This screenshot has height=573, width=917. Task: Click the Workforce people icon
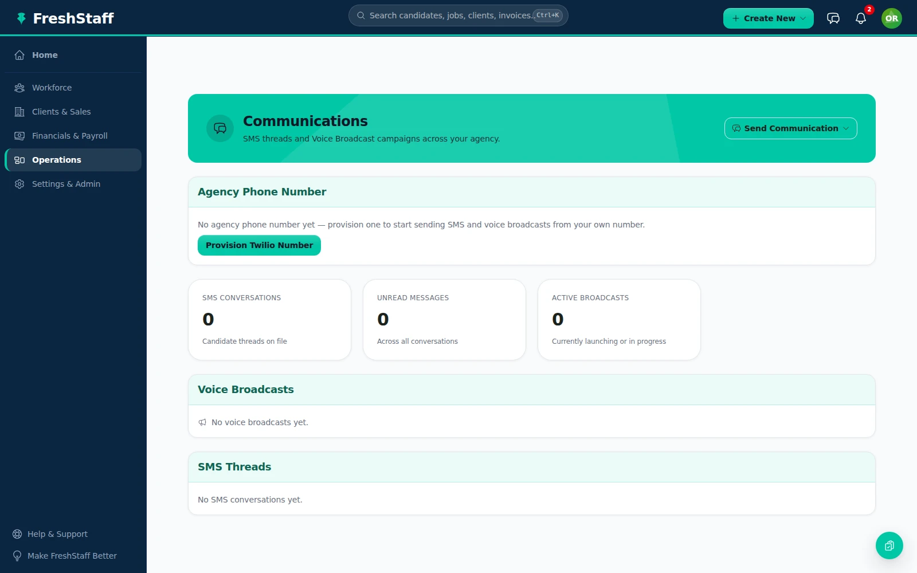(x=19, y=88)
